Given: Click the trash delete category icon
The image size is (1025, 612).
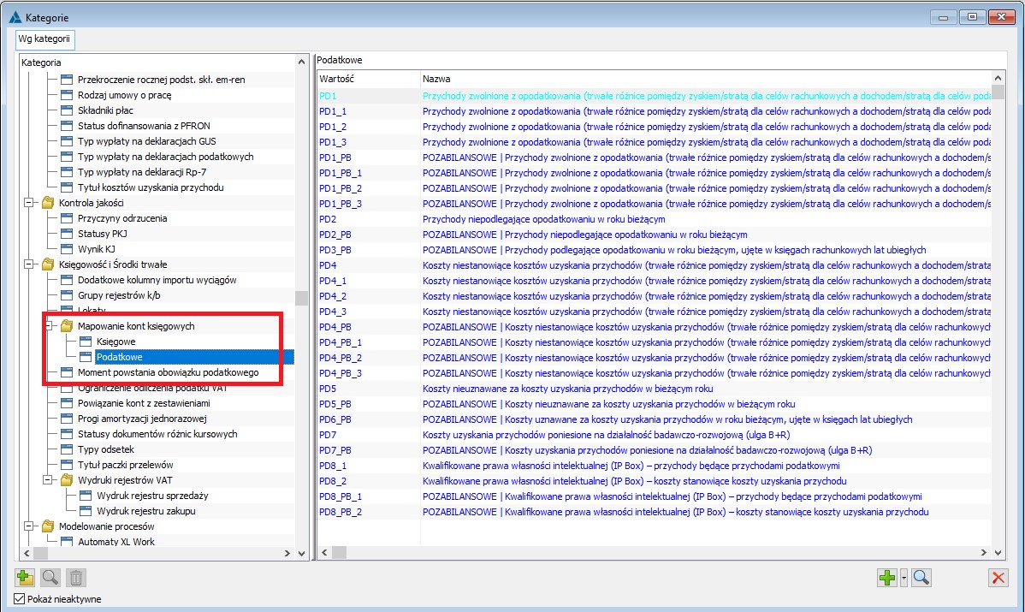Looking at the screenshot, I should click(x=77, y=578).
